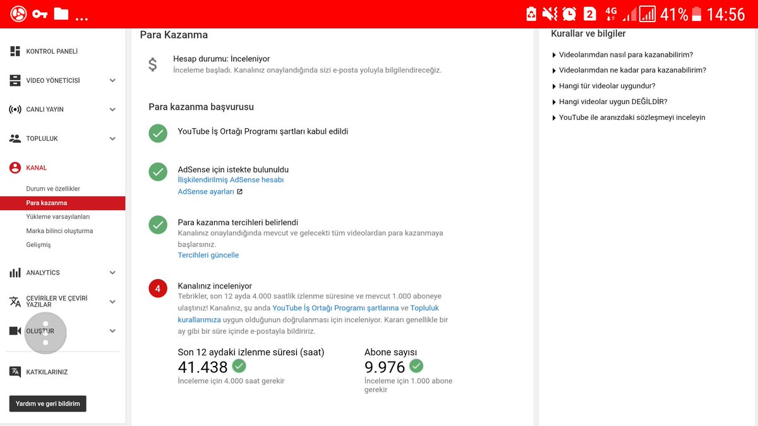The width and height of the screenshot is (758, 426).
Task: Click the Tercihleri güncelle link
Action: pos(208,255)
